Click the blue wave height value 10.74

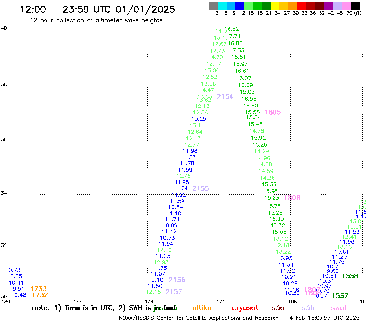[181, 188]
